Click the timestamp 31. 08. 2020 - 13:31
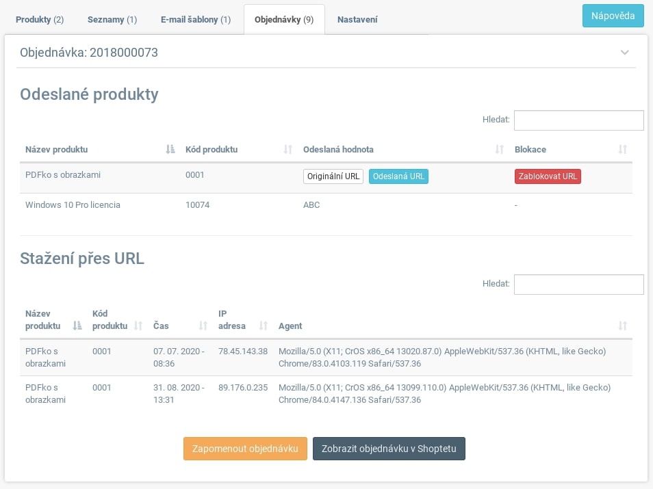 pos(179,393)
